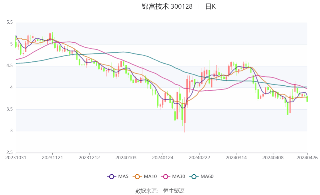
Task: Toggle the MA5 legend circle icon
Action: click(x=111, y=177)
